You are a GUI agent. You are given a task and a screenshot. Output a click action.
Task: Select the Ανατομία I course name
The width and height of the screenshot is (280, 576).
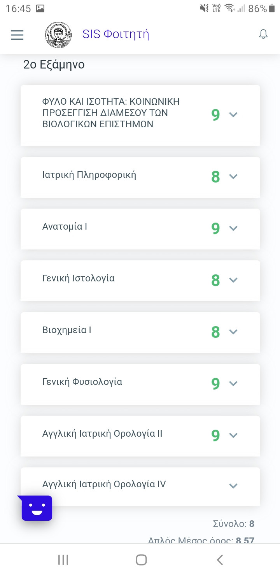65,227
